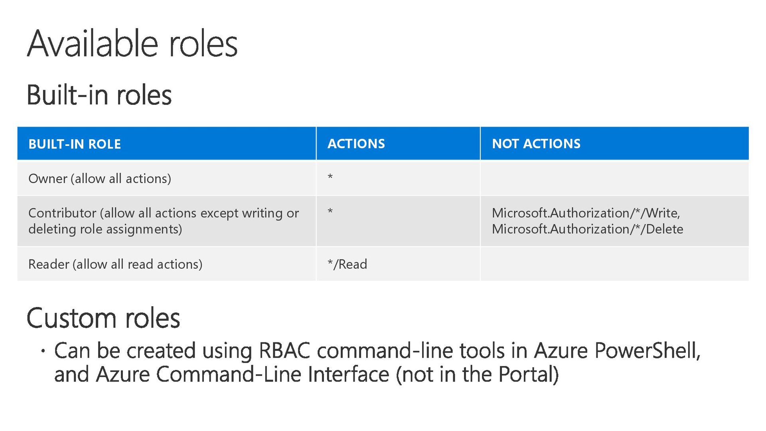Select the "ACTIONS" column header

pos(356,144)
